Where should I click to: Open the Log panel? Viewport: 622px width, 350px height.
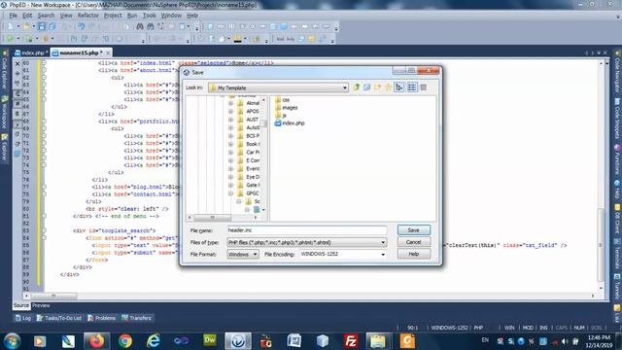(23, 318)
